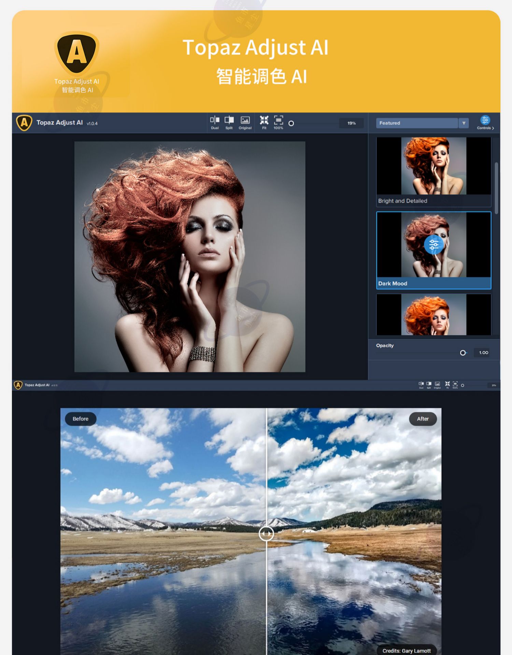This screenshot has height=655, width=512.
Task: Click the Dual icon in landscape window
Action: 421,385
